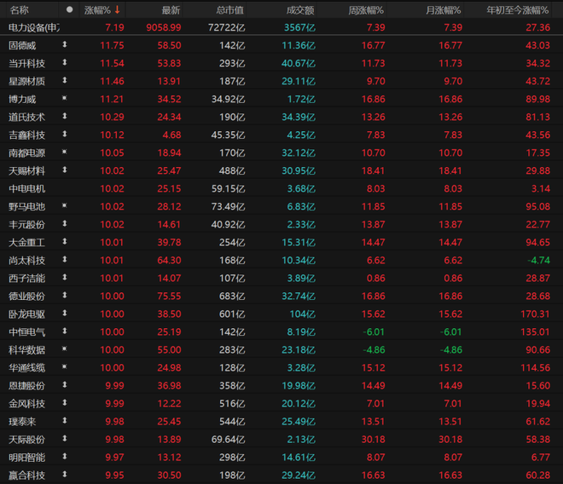The width and height of the screenshot is (563, 484).
Task: Click the marker icon next to 卧龙电驱
Action: pyautogui.click(x=65, y=314)
